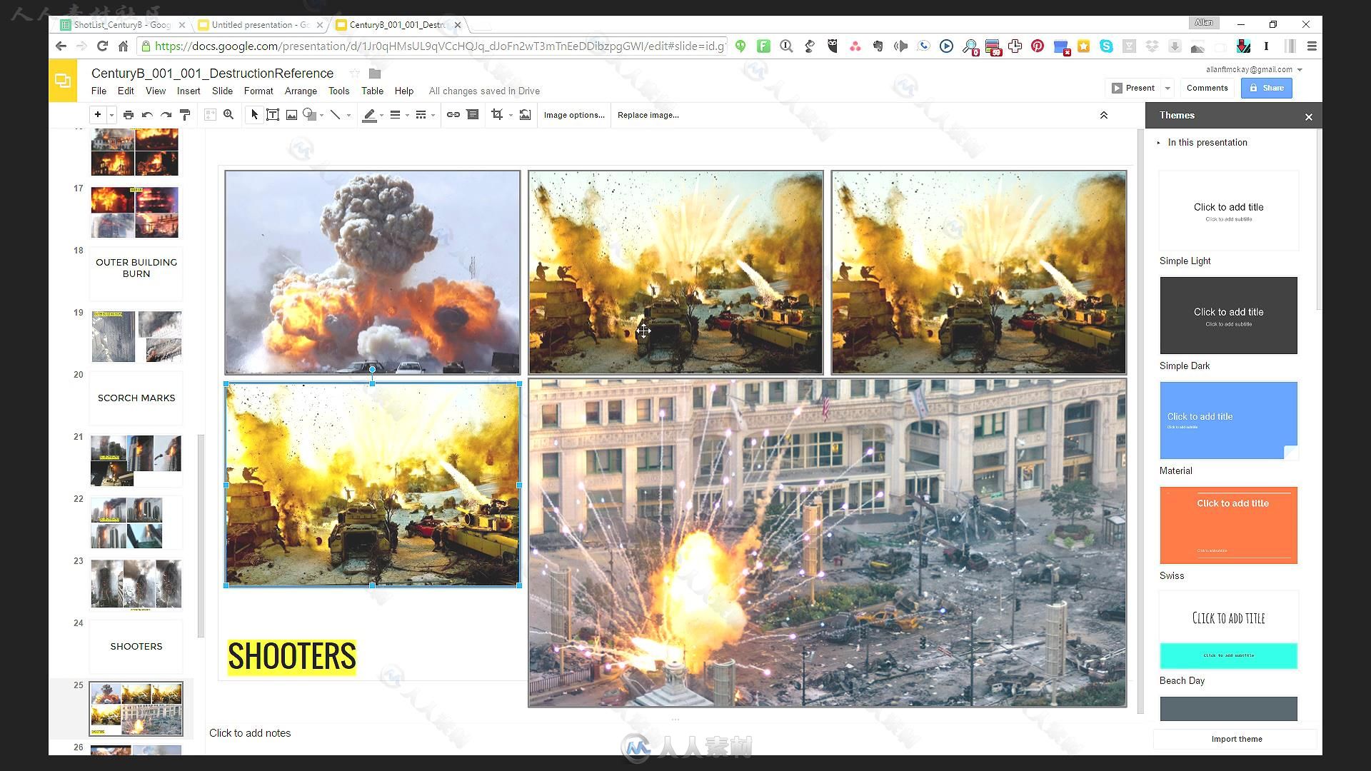The height and width of the screenshot is (771, 1371).
Task: Insert a comment from the toolbar
Action: (x=473, y=115)
